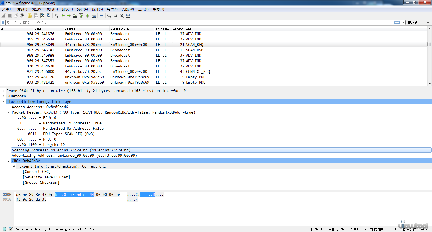Open Go to specified packet tool
The height and width of the screenshot is (232, 432).
point(75,16)
